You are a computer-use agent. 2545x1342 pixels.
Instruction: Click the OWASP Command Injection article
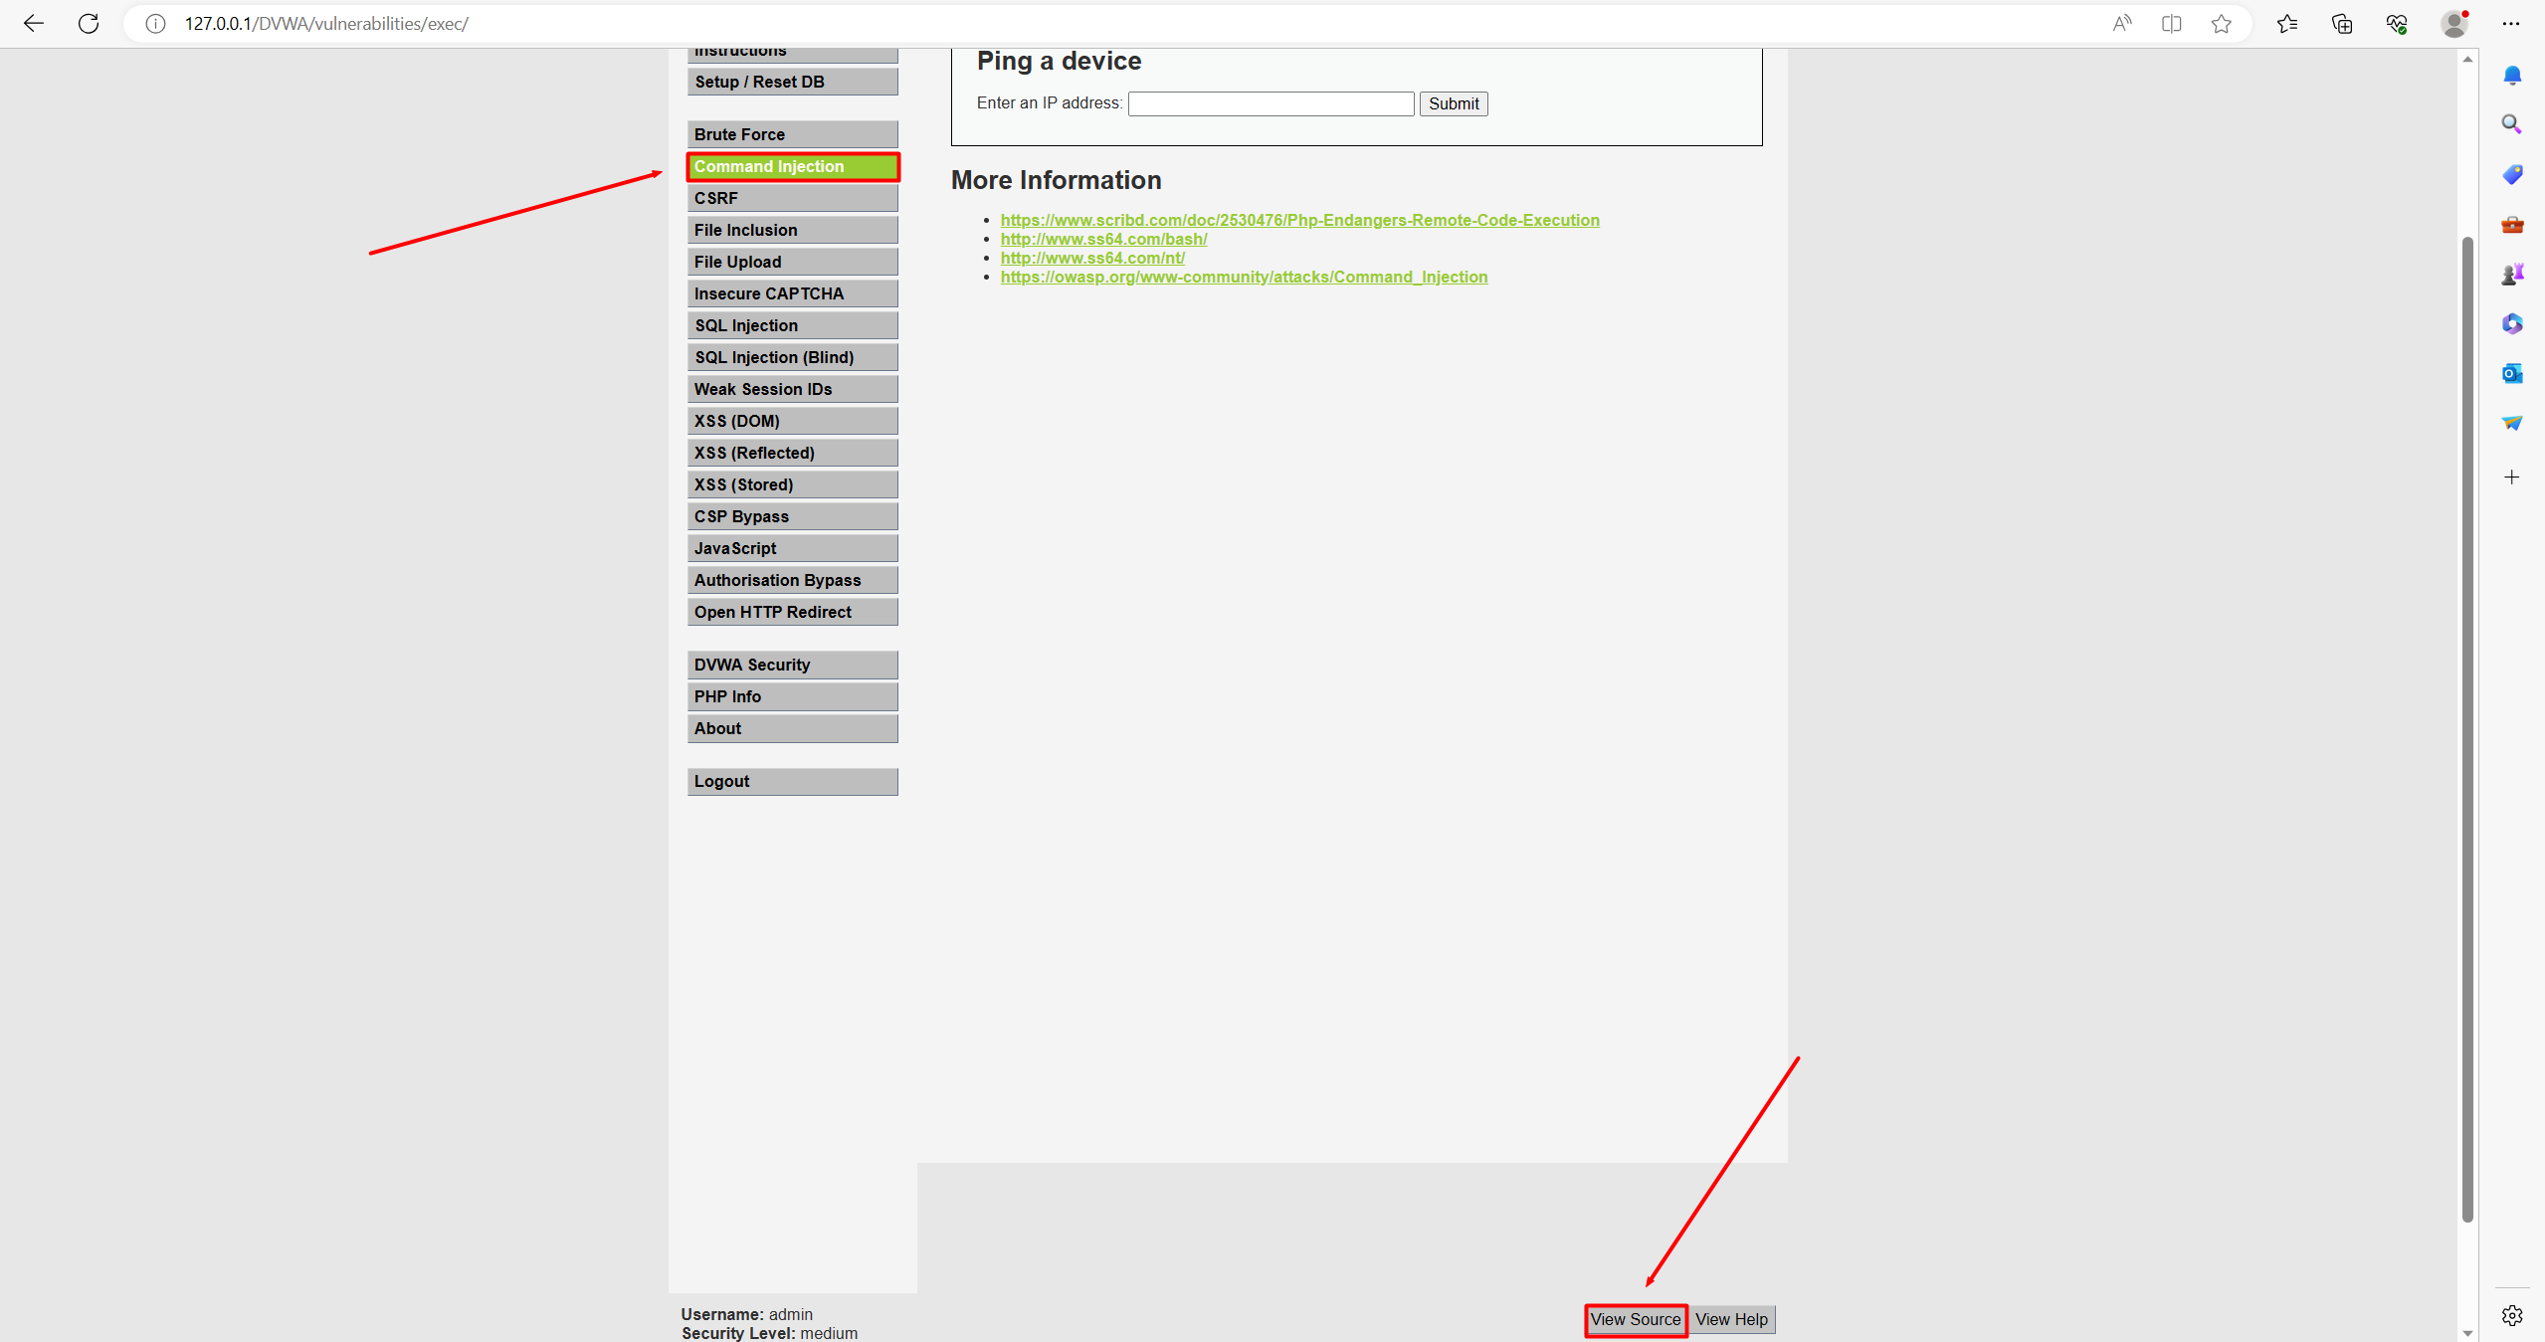tap(1244, 277)
